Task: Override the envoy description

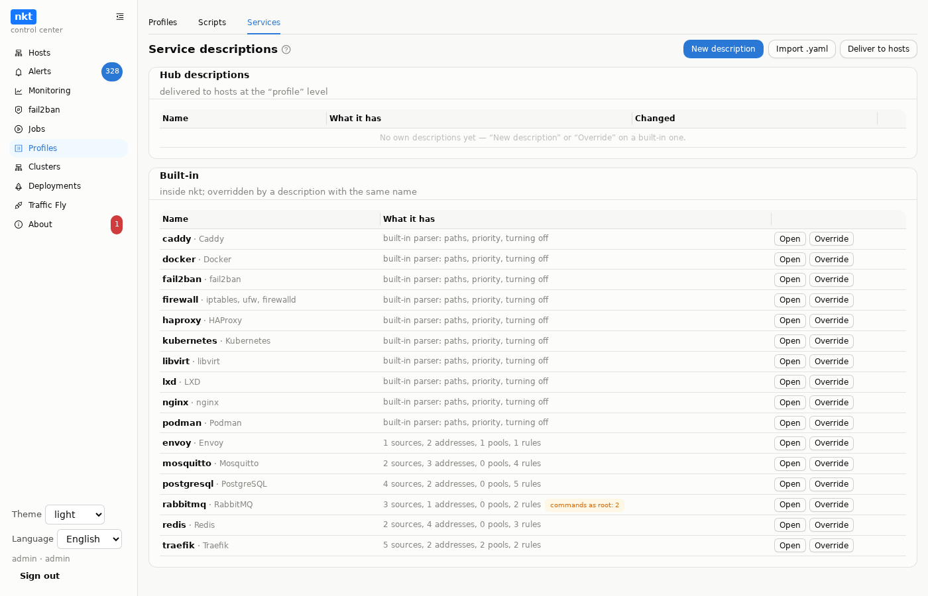Action: click(831, 443)
